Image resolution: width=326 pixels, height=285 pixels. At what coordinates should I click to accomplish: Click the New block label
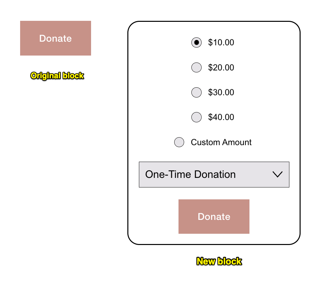coord(219,261)
